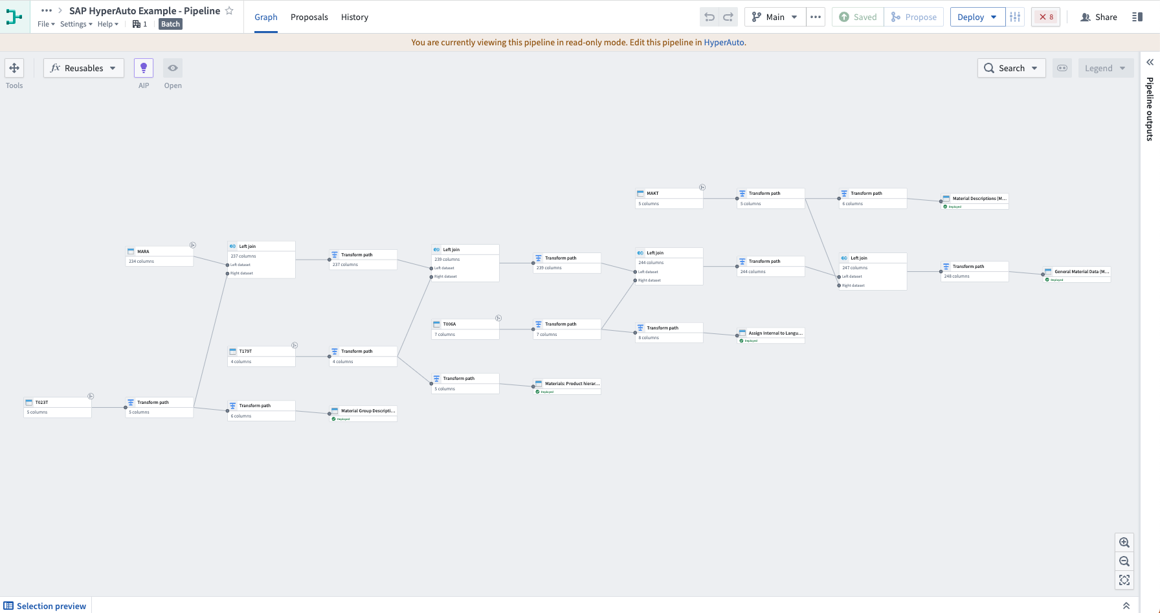Click the badge icon on T179T node

click(295, 345)
